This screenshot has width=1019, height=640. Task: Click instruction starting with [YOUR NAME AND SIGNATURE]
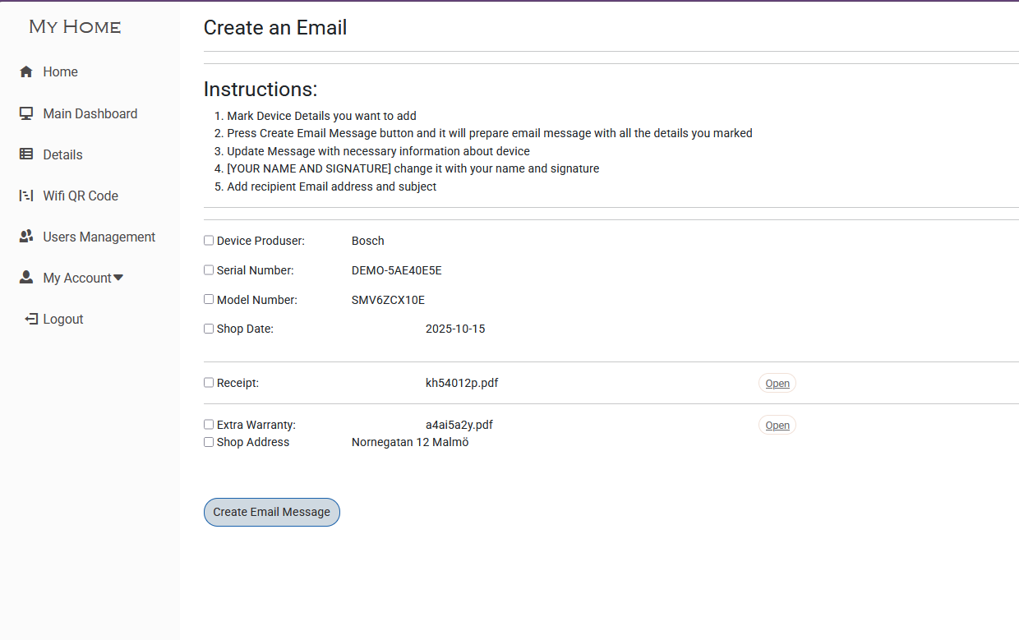click(x=413, y=168)
